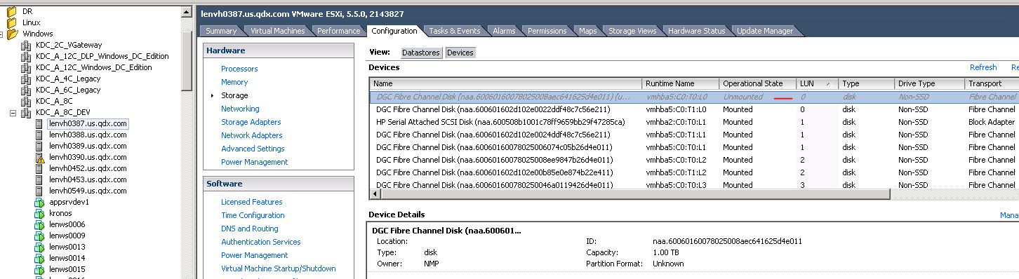Screen dimensions: 1019x279
Task: Click host icon for lenvh0388.us.qdx.com
Action: (40, 135)
